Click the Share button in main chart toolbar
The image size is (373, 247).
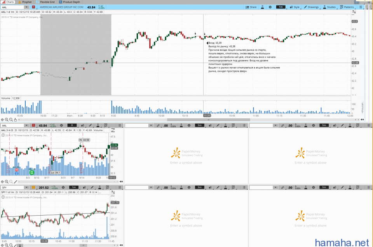click(251, 7)
